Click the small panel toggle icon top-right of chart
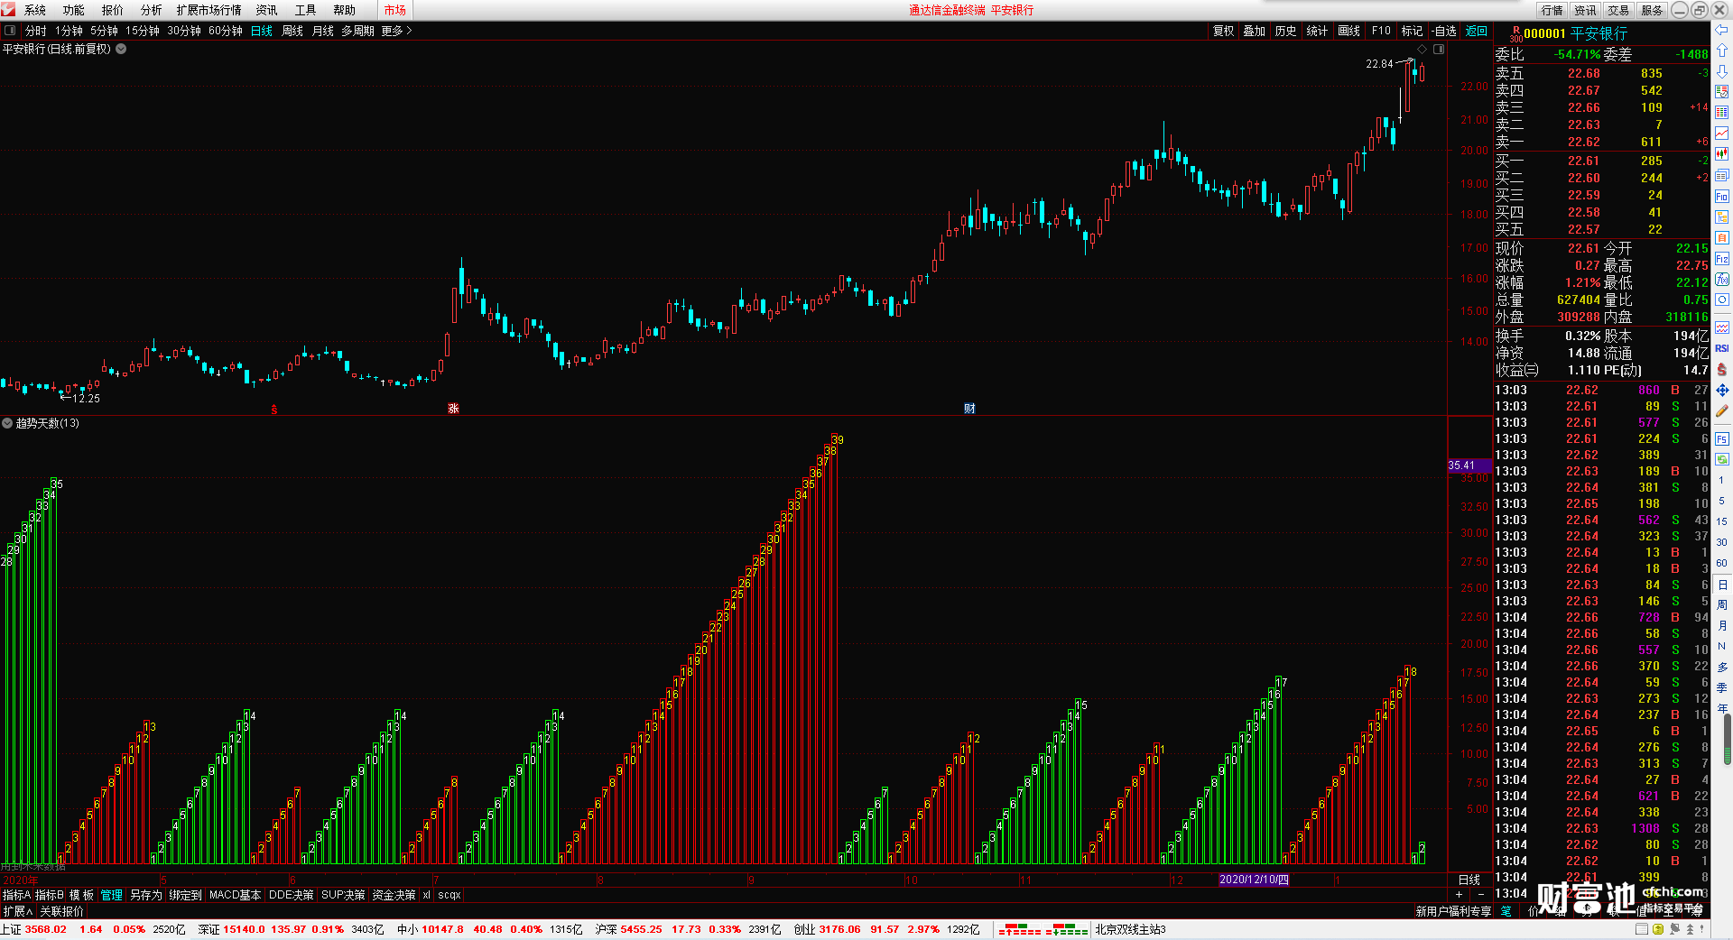1733x940 pixels. pyautogui.click(x=1439, y=49)
